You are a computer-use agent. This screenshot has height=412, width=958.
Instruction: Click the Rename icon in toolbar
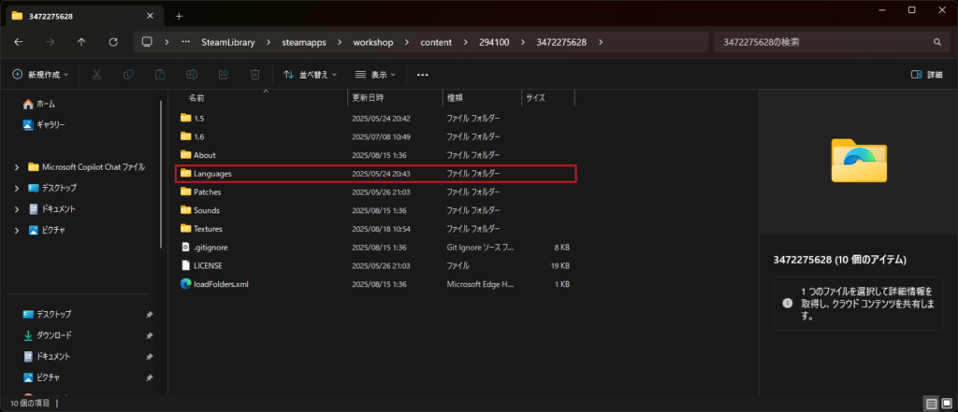[x=192, y=75]
